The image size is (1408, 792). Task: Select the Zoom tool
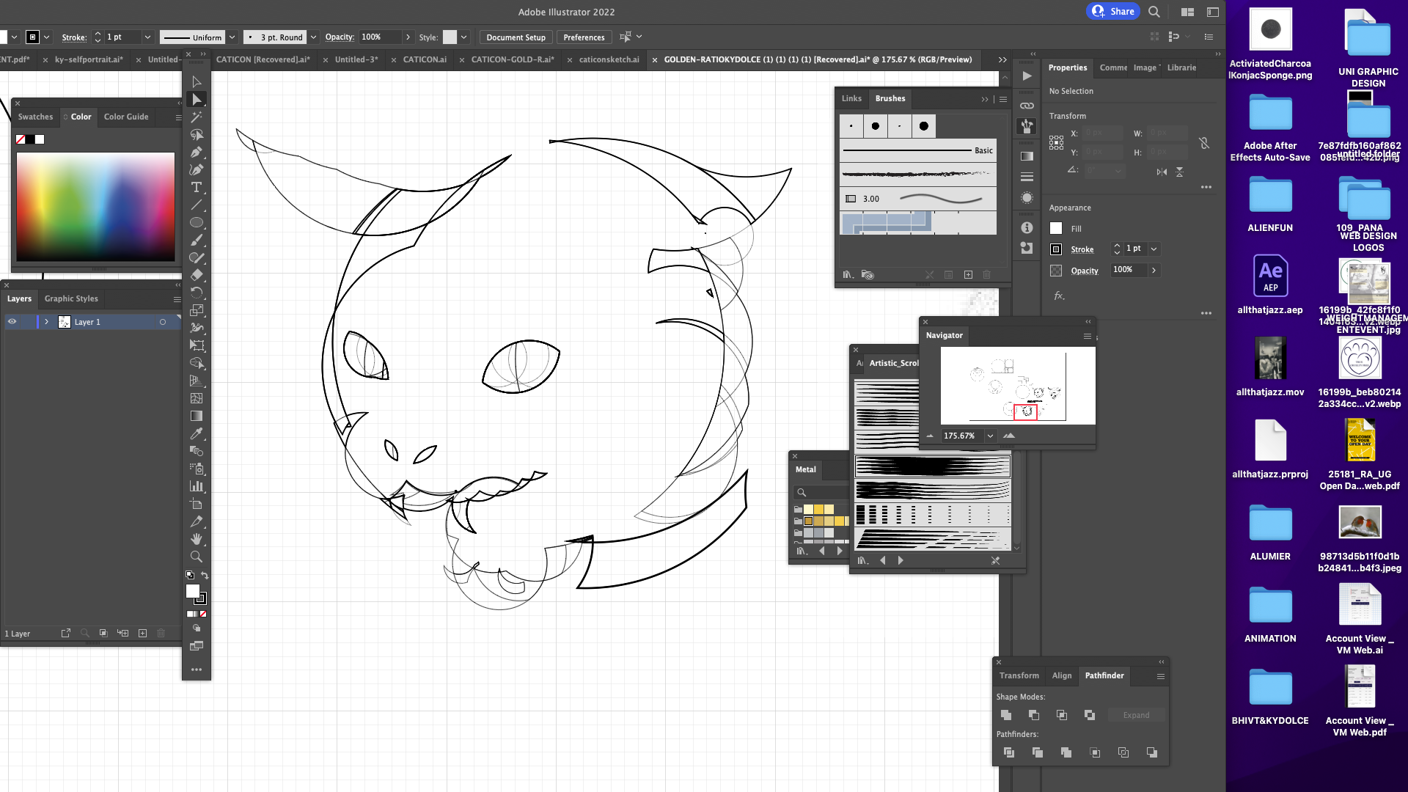[x=197, y=557]
